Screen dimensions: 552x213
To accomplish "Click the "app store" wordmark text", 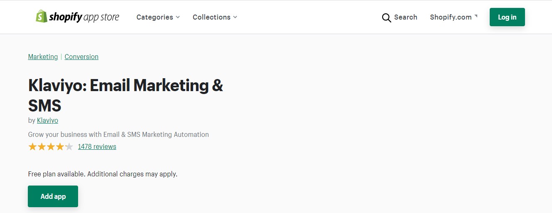I will tap(101, 17).
